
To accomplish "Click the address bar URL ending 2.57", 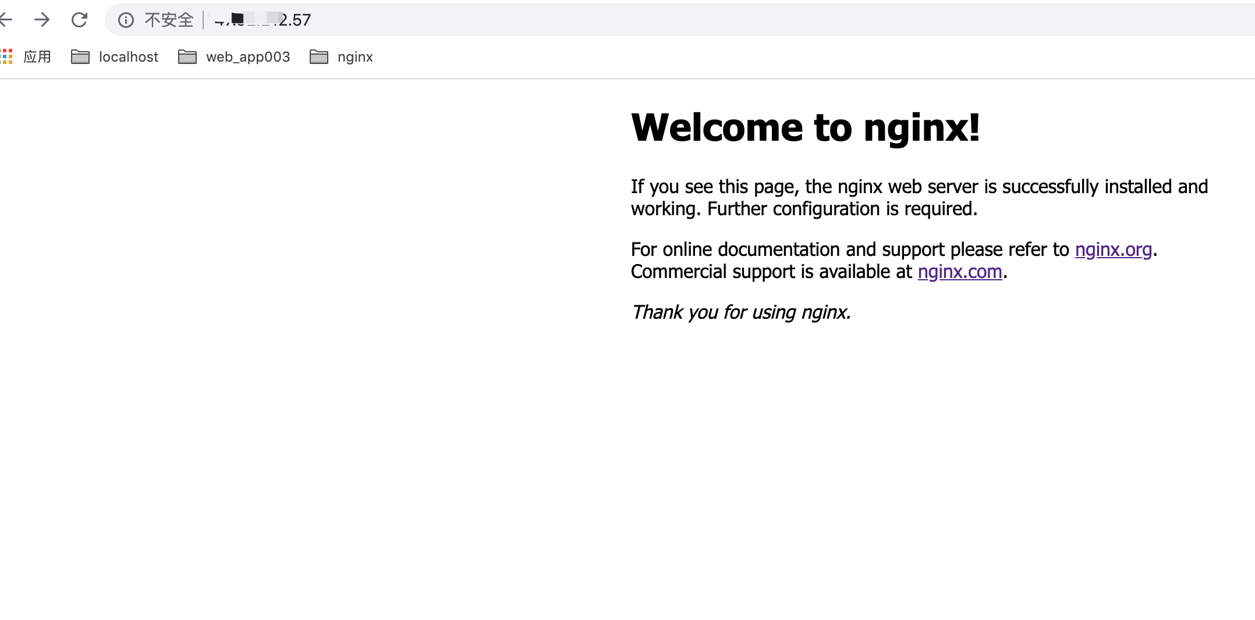I will point(262,20).
